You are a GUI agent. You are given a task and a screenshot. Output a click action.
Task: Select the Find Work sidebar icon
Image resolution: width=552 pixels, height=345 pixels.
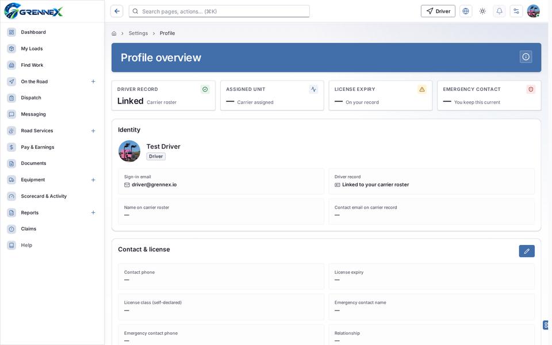[11, 65]
